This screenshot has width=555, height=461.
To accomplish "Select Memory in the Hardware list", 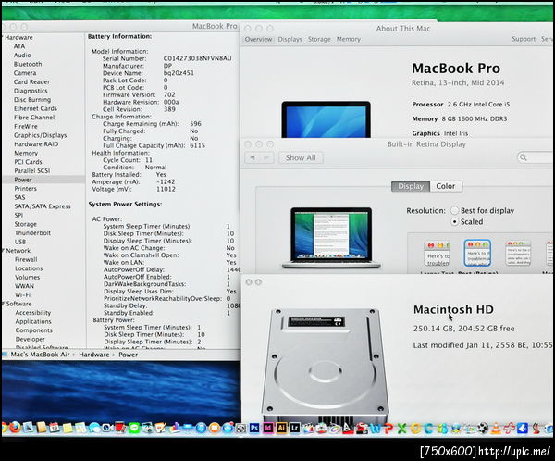I will 26,153.
